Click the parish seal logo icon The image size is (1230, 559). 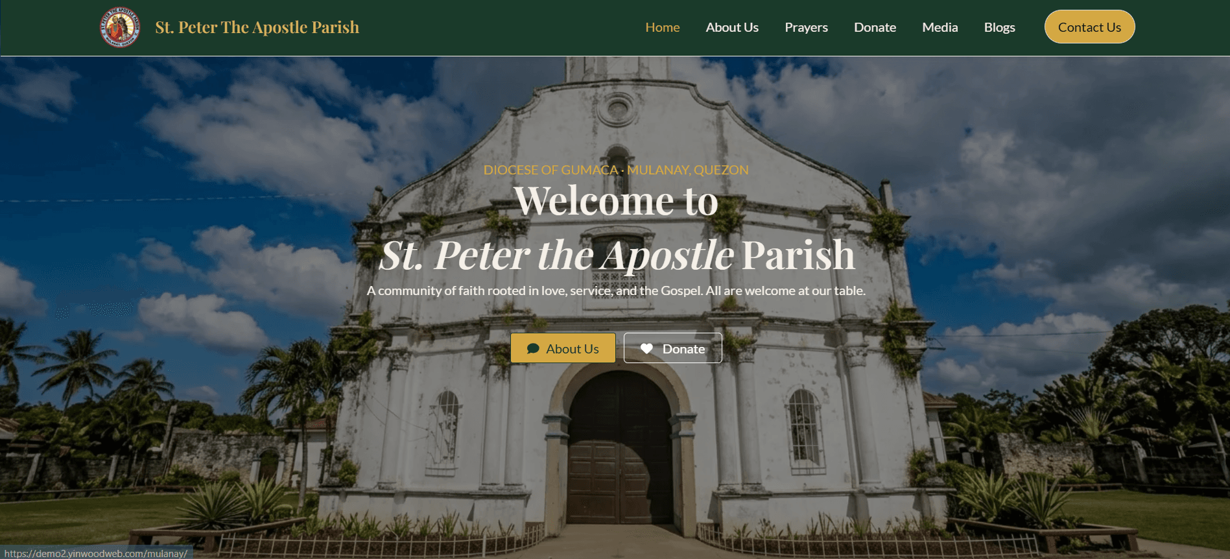[x=120, y=27]
